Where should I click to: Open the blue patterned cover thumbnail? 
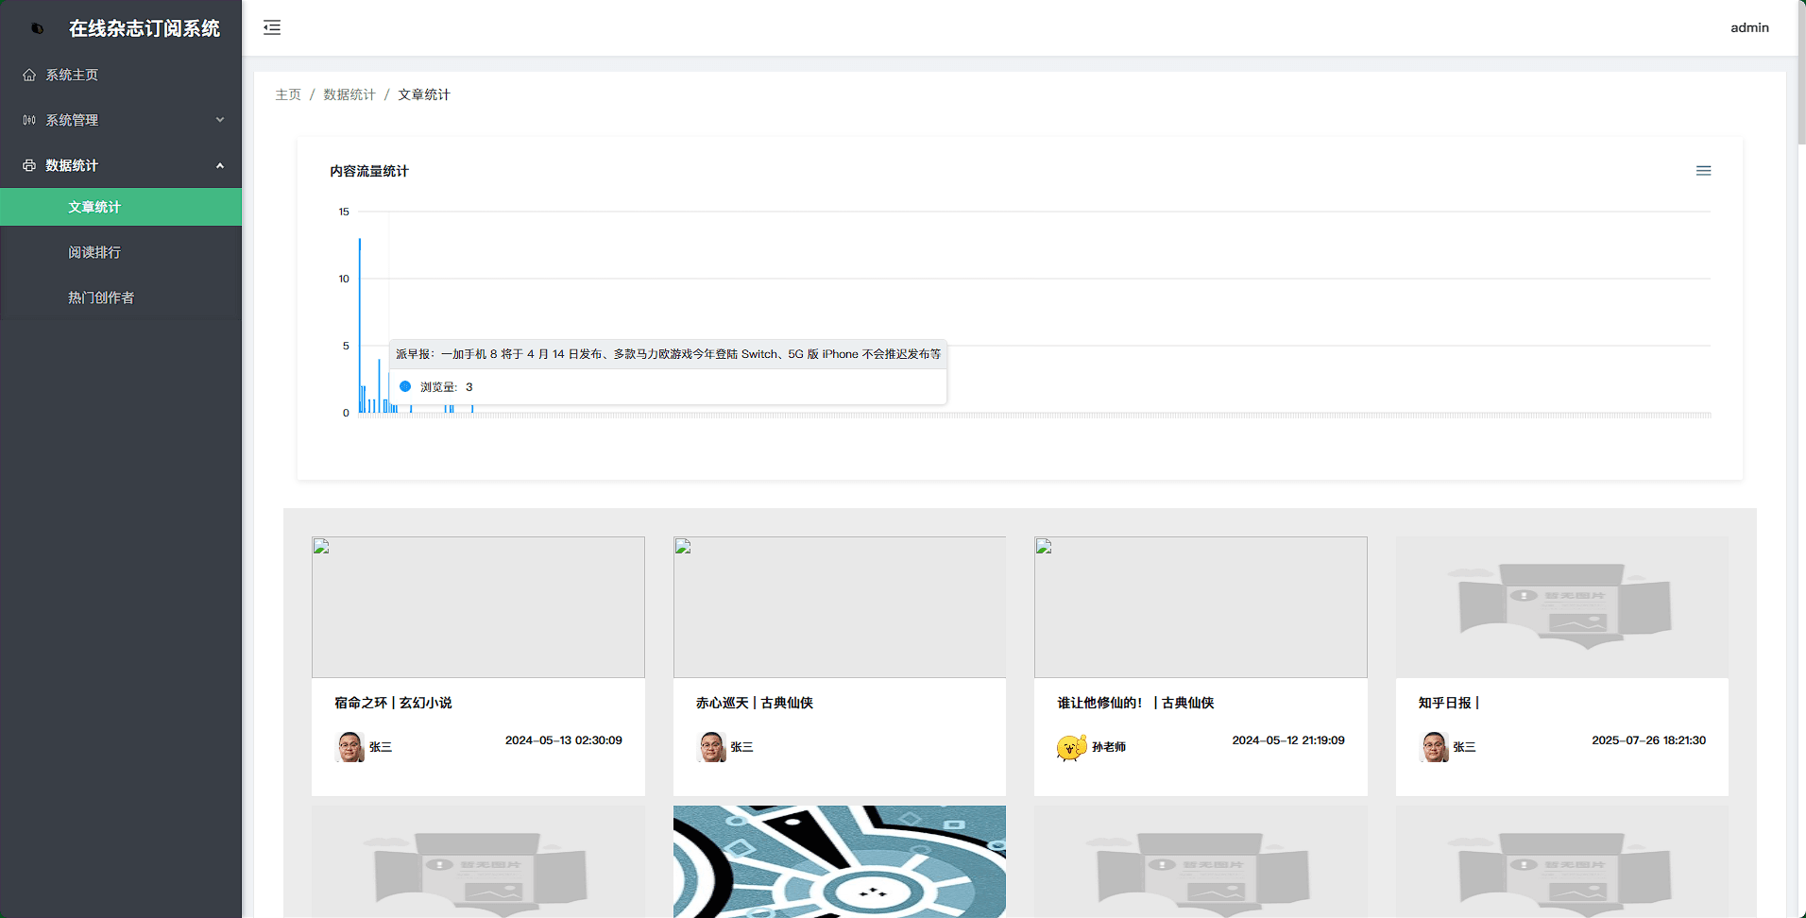(840, 861)
